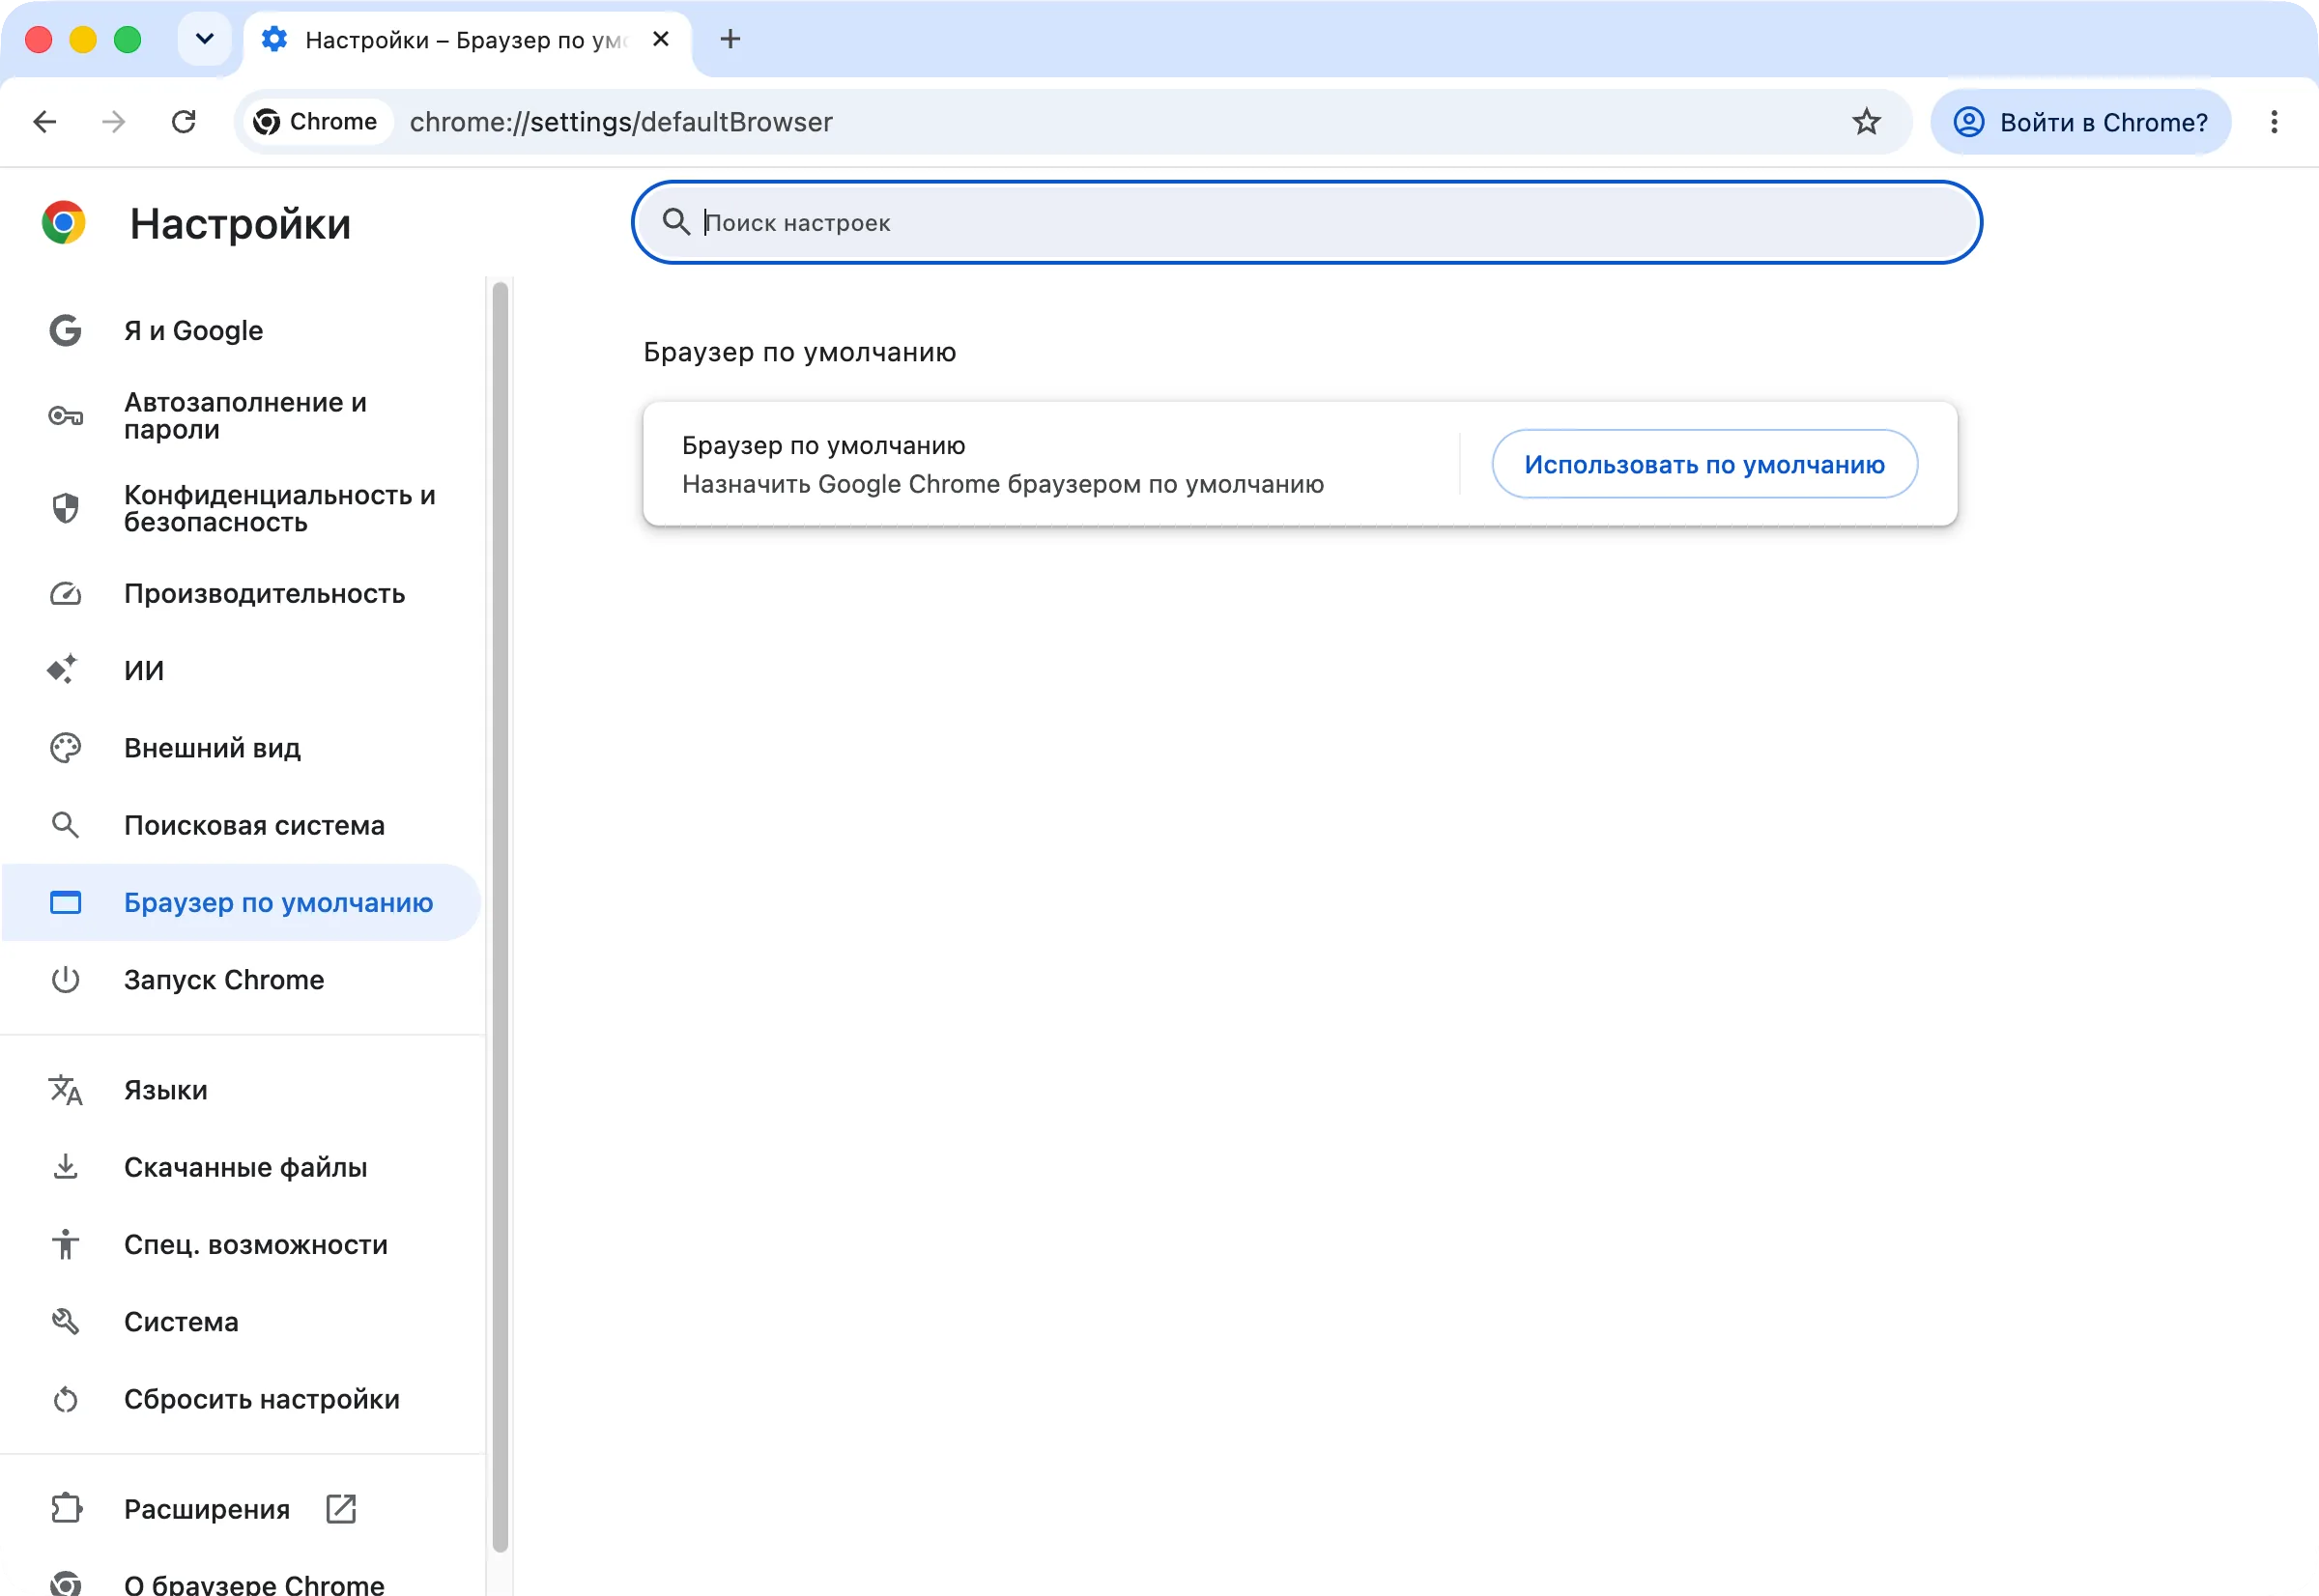Click the text 'Назначить Google Chrome браузером по умолчанию'
The width and height of the screenshot is (2319, 1596).
click(x=1002, y=484)
